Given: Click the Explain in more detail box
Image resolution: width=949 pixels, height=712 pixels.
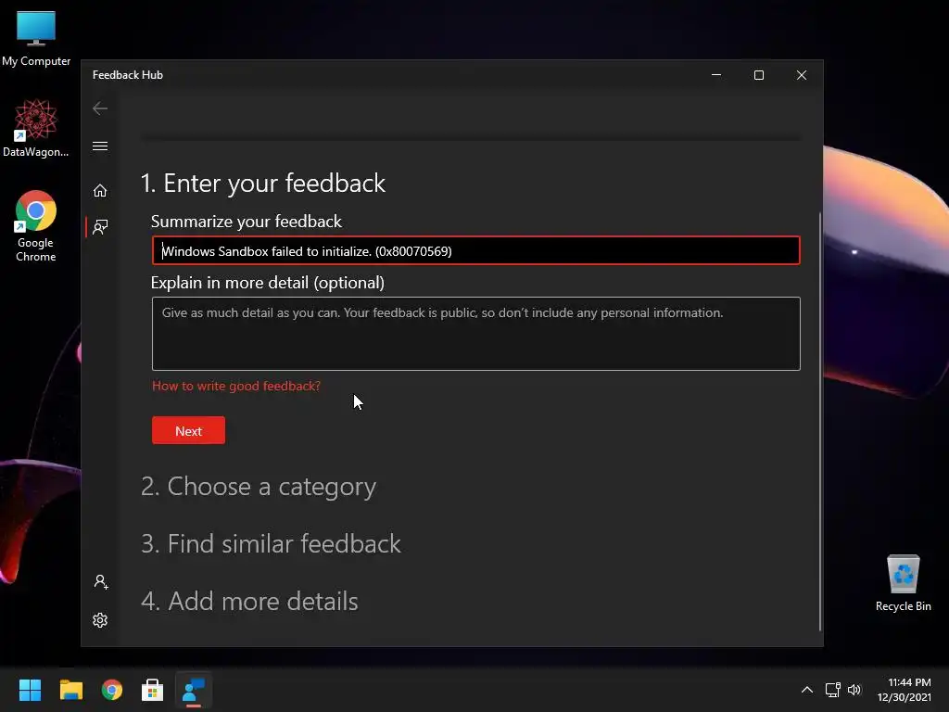Looking at the screenshot, I should coord(475,334).
